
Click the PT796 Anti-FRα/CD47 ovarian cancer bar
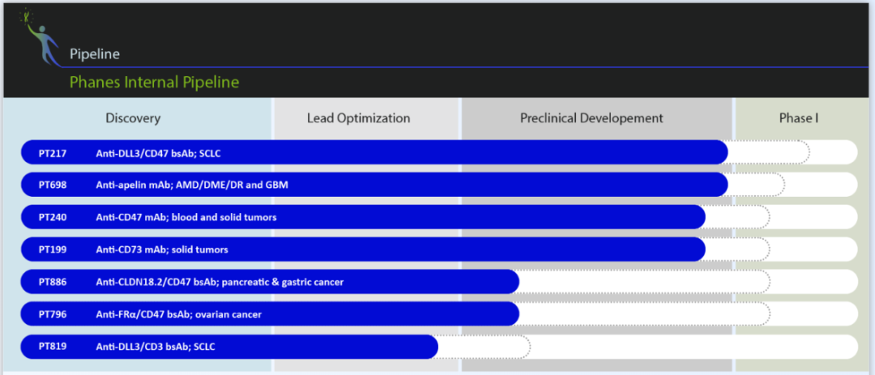(270, 314)
